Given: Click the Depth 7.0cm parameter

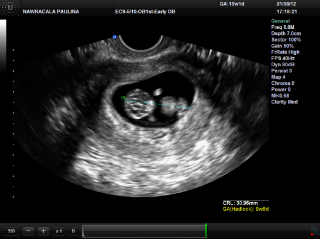Looking at the screenshot, I should click(286, 33).
